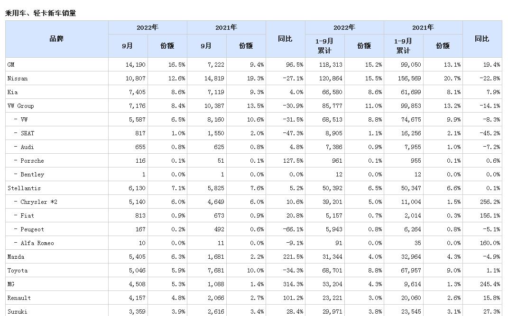Image resolution: width=508 pixels, height=316 pixels.
Task: Select the Fiat sub-brand label
Action: click(x=27, y=216)
